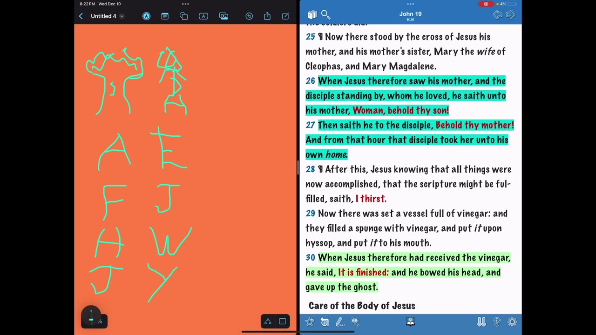Open Bible app settings gear
The height and width of the screenshot is (335, 596).
click(x=512, y=322)
